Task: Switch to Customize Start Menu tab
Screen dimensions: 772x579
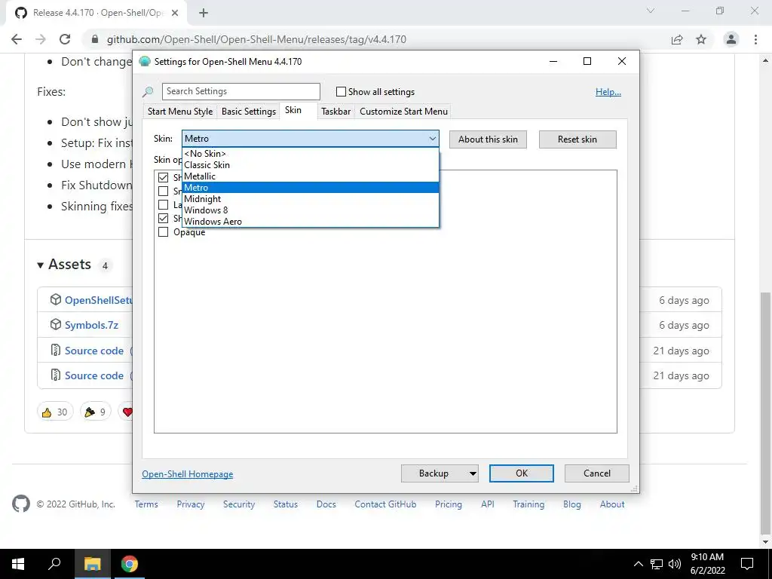Action: pos(404,112)
